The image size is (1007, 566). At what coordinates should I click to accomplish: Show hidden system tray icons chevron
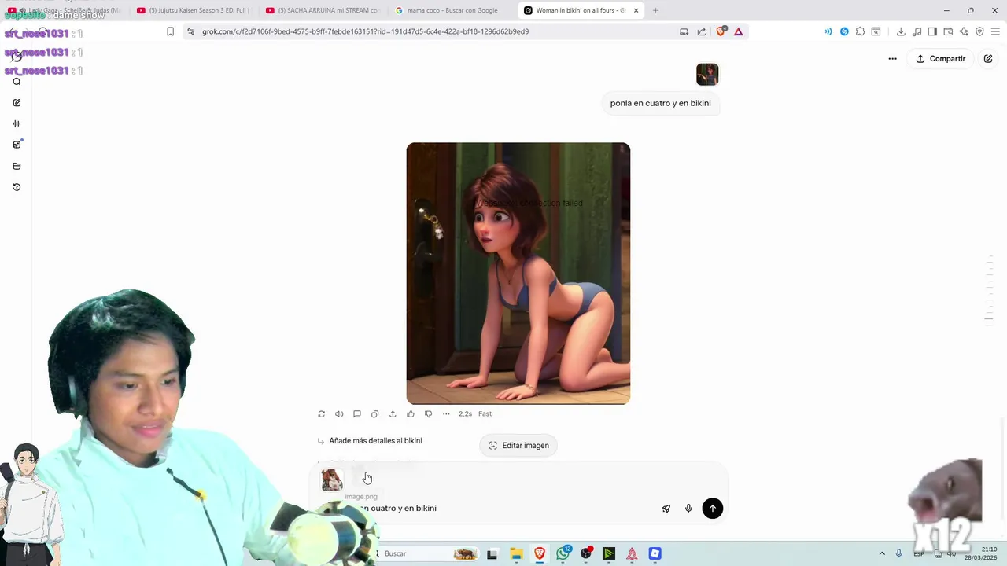882,554
